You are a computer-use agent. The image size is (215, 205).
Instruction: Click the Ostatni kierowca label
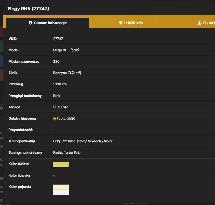22,119
